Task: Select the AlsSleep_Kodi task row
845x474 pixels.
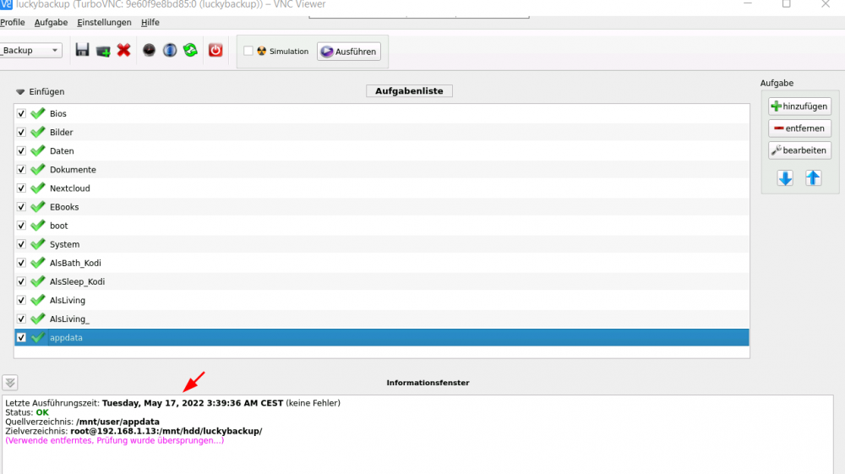Action: coord(382,281)
